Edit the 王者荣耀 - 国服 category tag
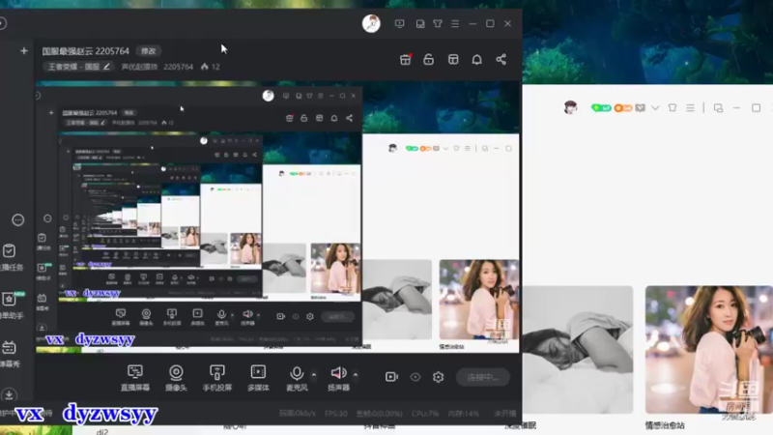773x435 pixels. click(79, 67)
